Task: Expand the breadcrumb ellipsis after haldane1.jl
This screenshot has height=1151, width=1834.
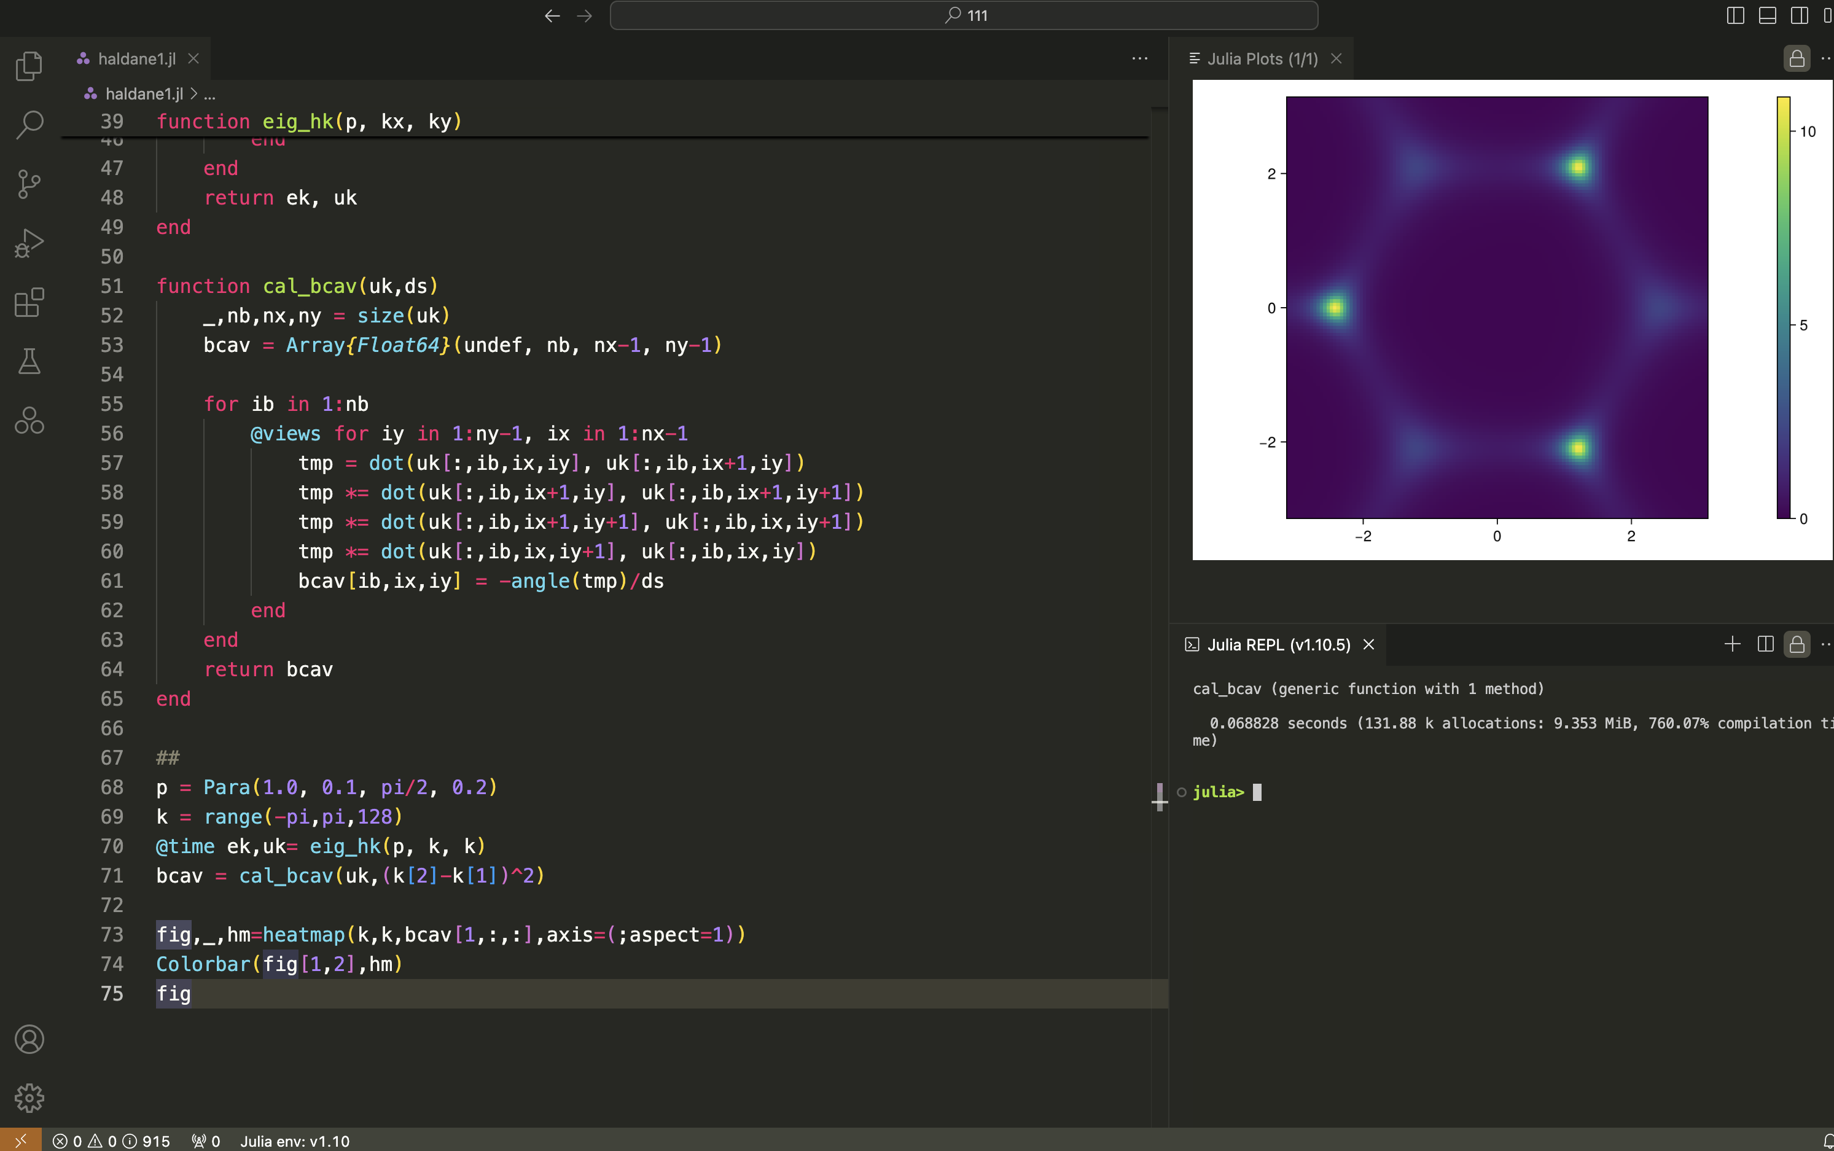Action: click(x=209, y=95)
